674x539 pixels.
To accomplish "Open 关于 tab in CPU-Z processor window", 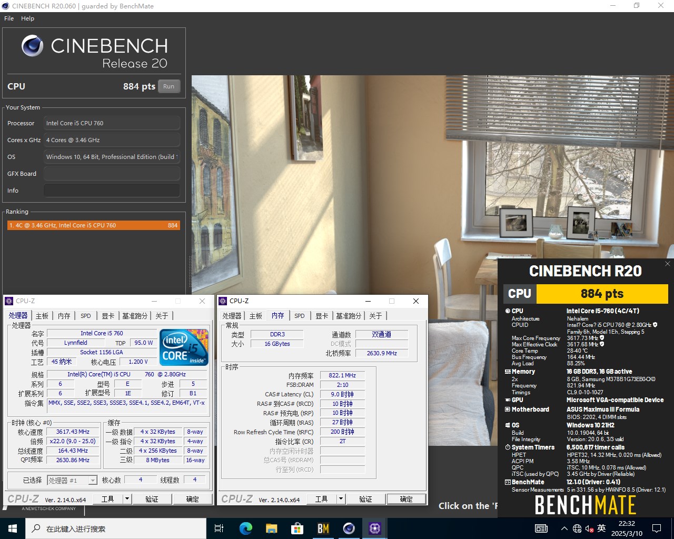I will [162, 316].
